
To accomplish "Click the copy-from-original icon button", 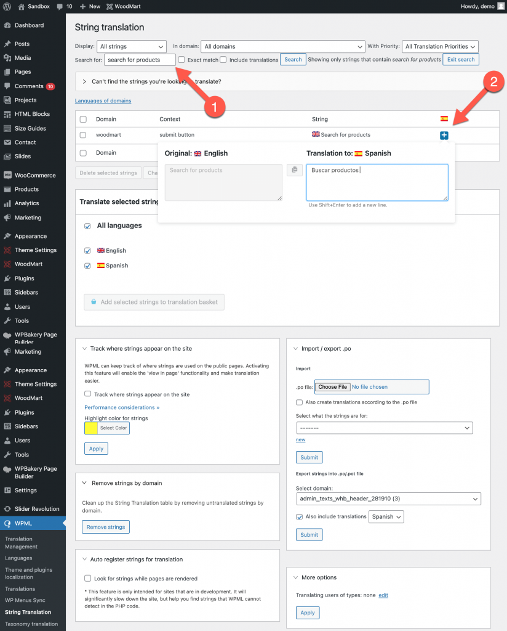I will (x=295, y=170).
